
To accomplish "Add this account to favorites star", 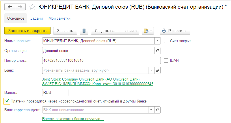I will click(x=33, y=6).
